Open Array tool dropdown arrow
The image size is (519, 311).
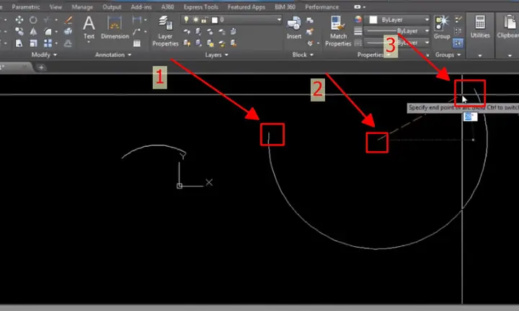(x=56, y=43)
